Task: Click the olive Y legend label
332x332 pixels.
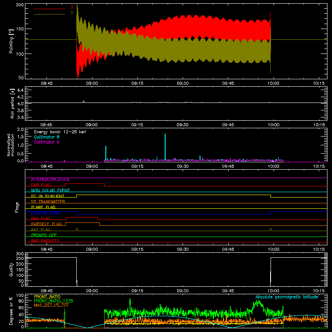Action: tap(72, 13)
